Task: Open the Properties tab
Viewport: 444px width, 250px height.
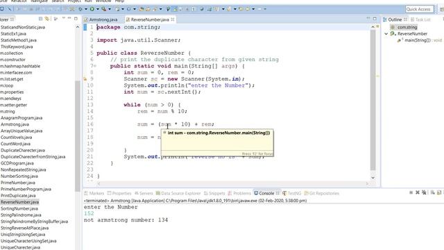Action: [119, 193]
